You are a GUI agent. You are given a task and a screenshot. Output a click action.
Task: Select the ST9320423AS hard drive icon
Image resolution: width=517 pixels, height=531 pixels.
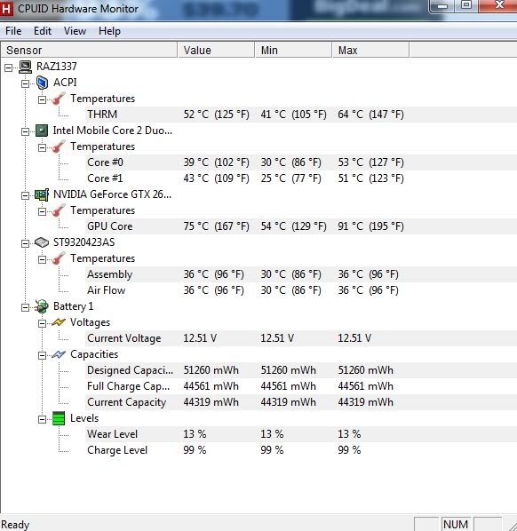(x=42, y=242)
